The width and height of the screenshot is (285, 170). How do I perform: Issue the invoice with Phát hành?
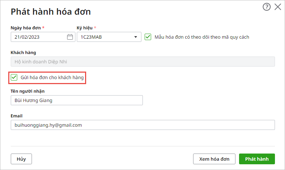257,159
